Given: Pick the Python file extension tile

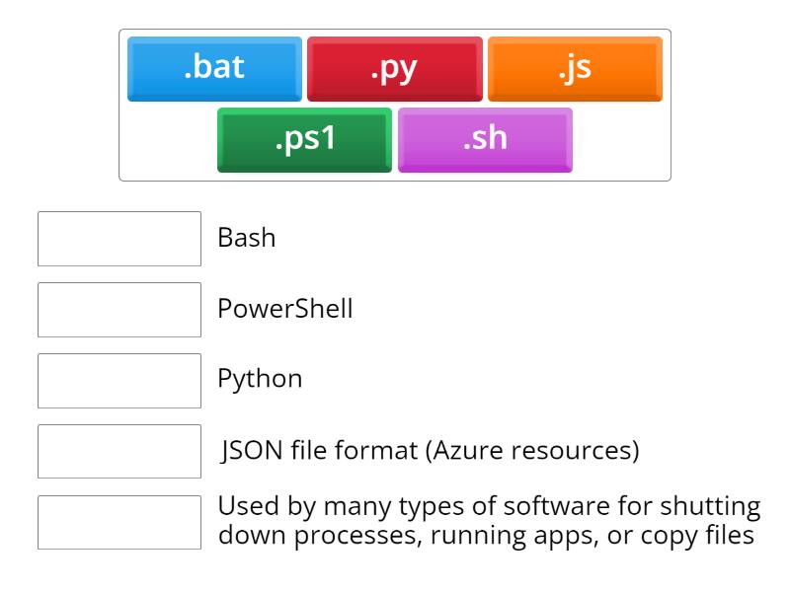Looking at the screenshot, I should click(x=395, y=69).
